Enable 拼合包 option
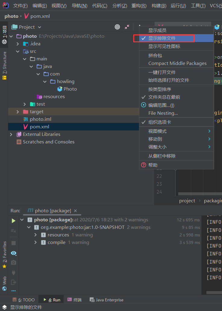The height and width of the screenshot is (311, 222). click(176, 55)
